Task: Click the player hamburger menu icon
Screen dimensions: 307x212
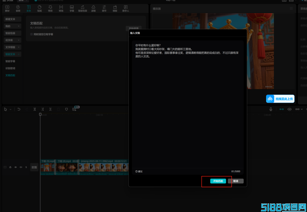Action: (291, 9)
